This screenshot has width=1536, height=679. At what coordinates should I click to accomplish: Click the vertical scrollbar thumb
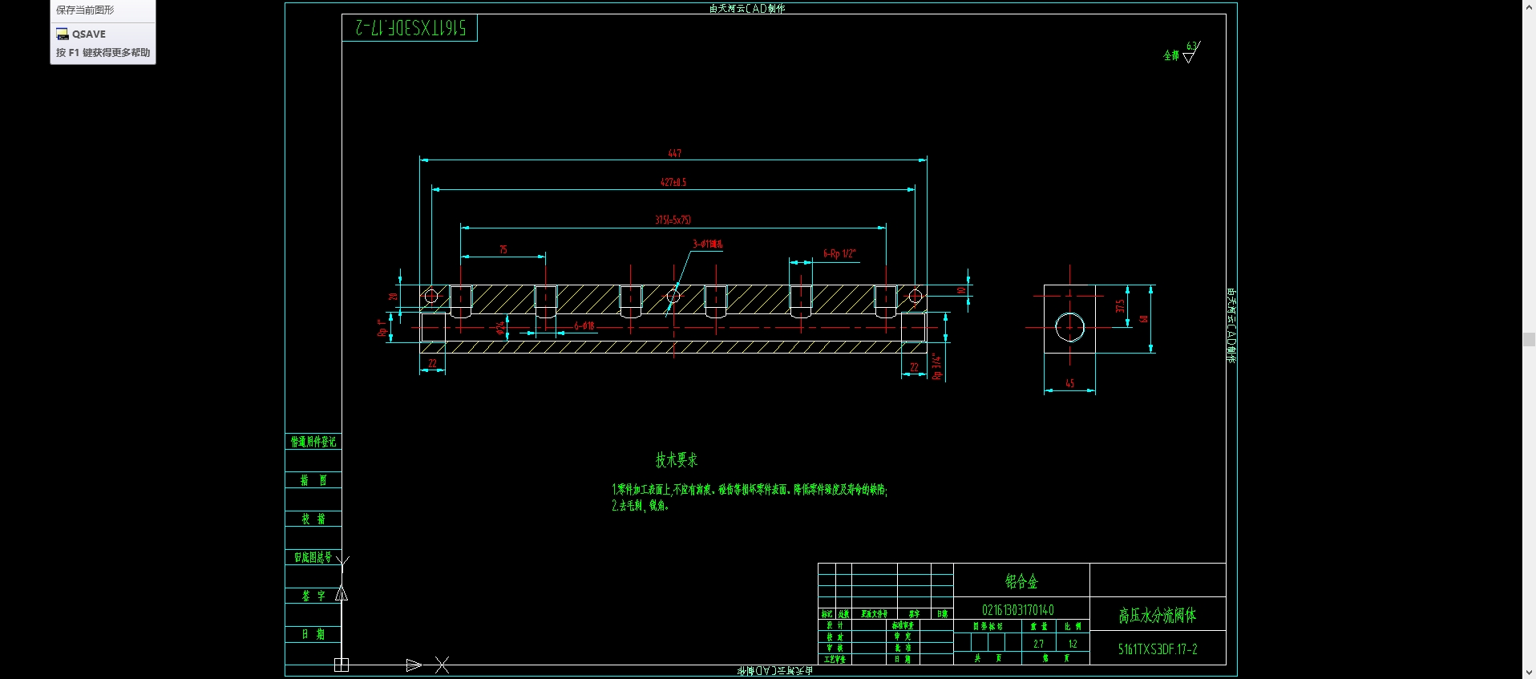(x=1529, y=339)
